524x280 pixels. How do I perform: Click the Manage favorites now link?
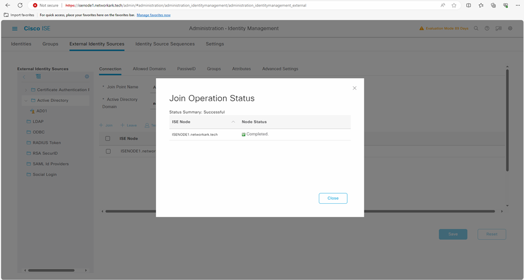pos(153,15)
